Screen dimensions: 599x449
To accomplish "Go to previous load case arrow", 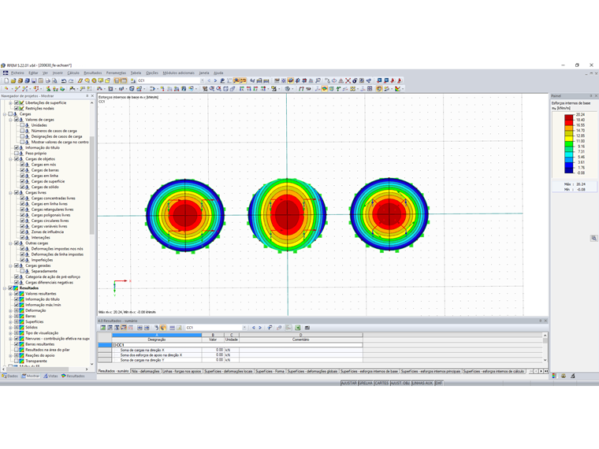I will coord(209,80).
